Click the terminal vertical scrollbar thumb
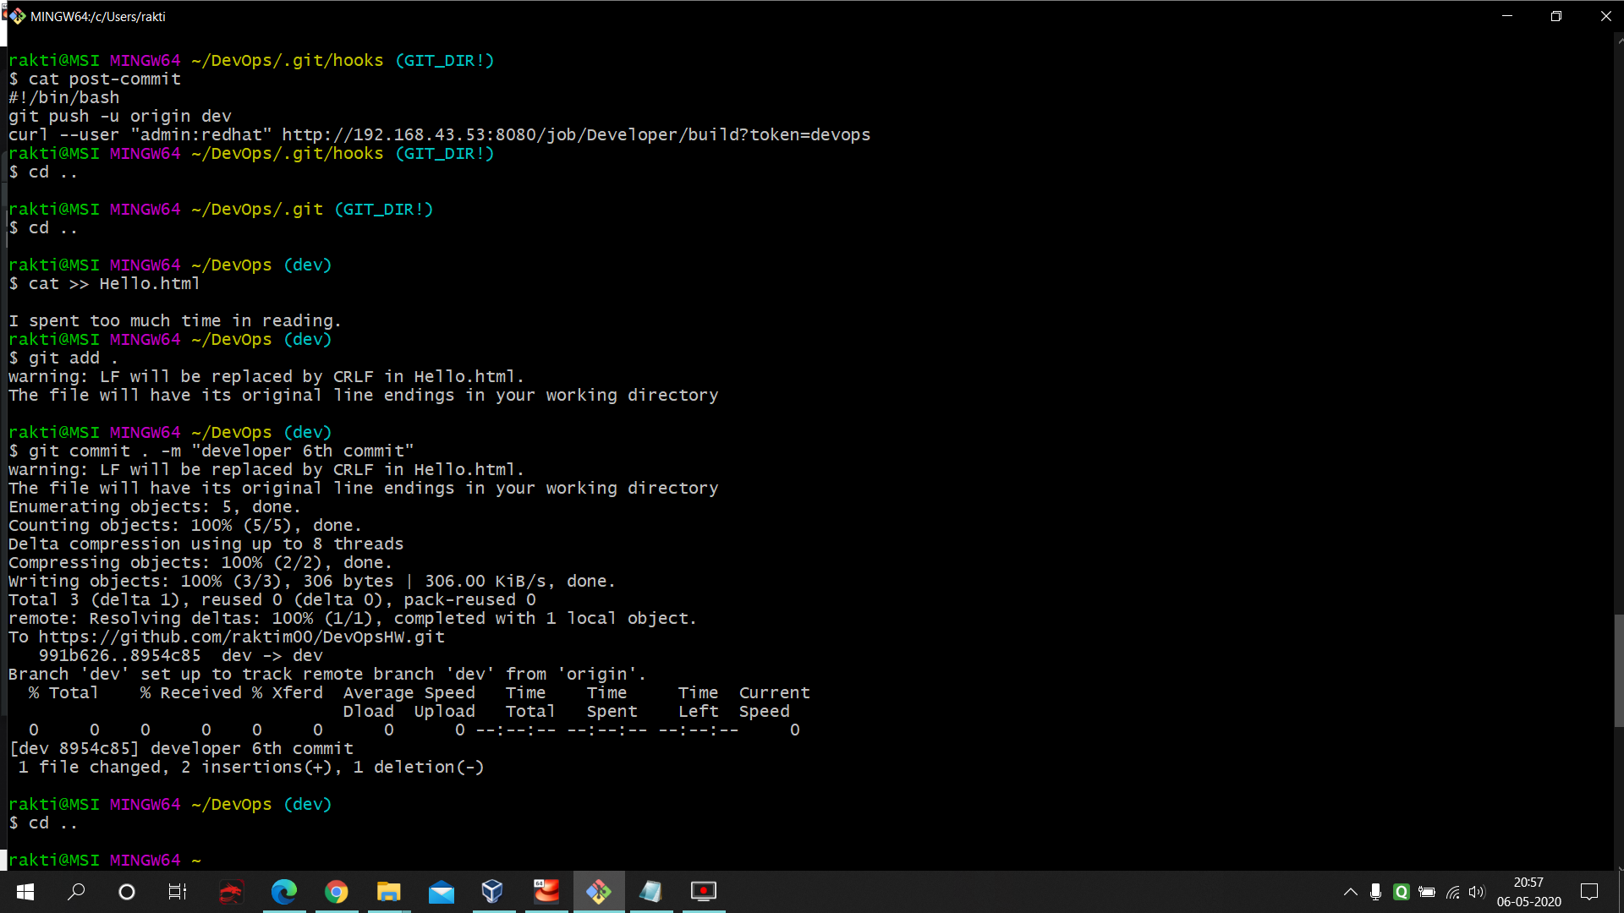Image resolution: width=1624 pixels, height=913 pixels. click(x=1619, y=670)
